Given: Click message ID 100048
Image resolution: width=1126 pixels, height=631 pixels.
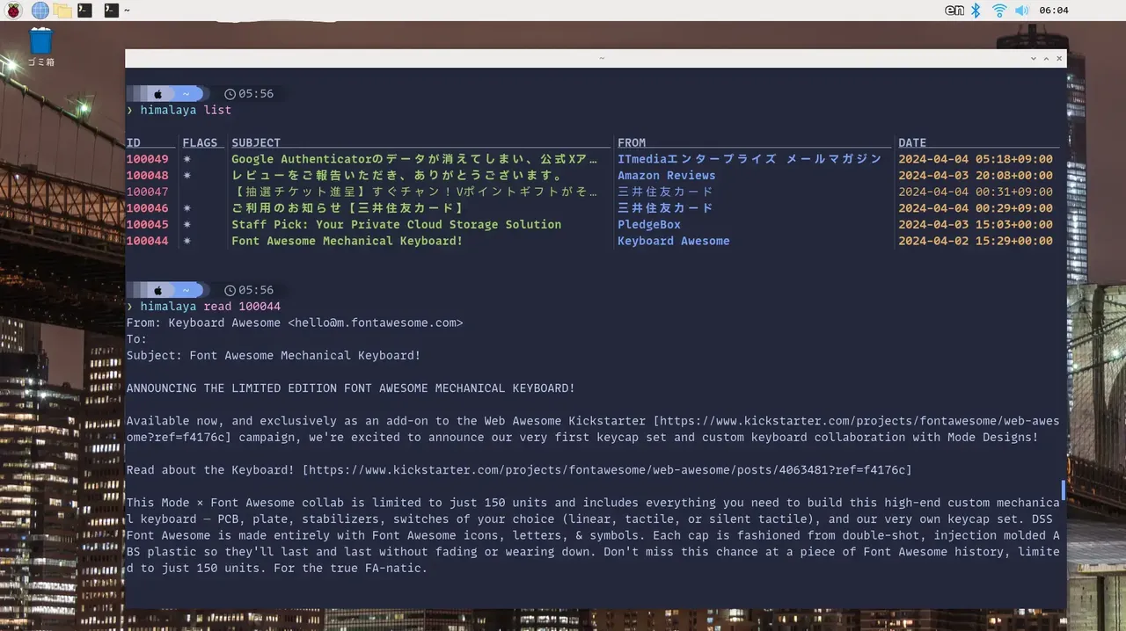Looking at the screenshot, I should 147,176.
